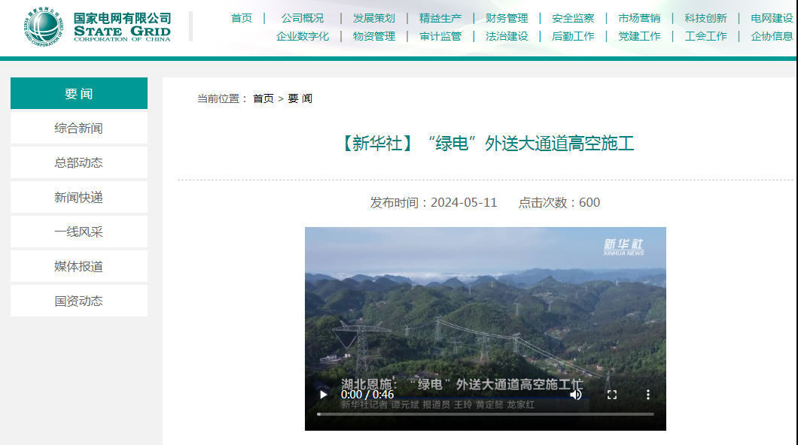
Task: Click the 要闻 sidebar header
Action: click(78, 94)
